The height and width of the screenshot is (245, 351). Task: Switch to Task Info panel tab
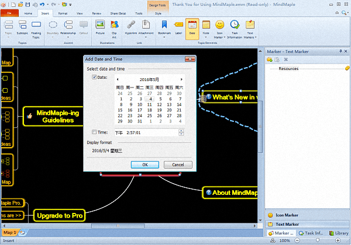coord(311,233)
